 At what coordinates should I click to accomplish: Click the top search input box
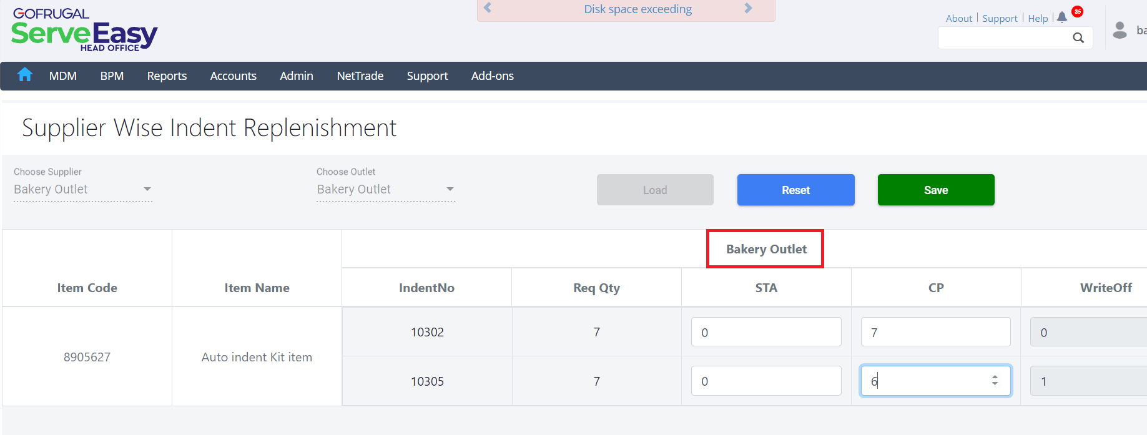(1004, 38)
